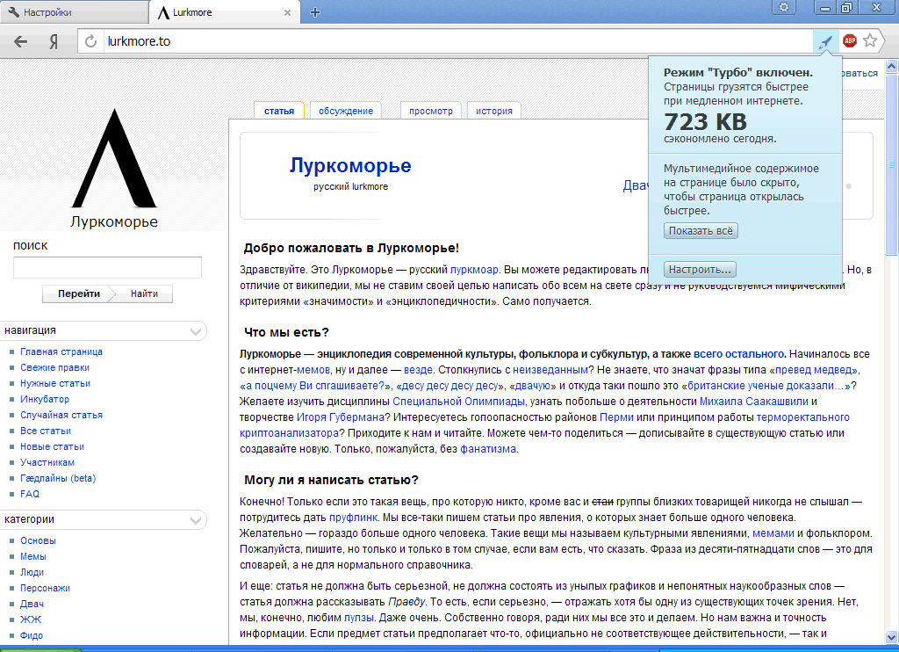Viewport: 899px width, 652px height.
Task: Click Показать всё in the Turbo popup
Action: pos(701,231)
